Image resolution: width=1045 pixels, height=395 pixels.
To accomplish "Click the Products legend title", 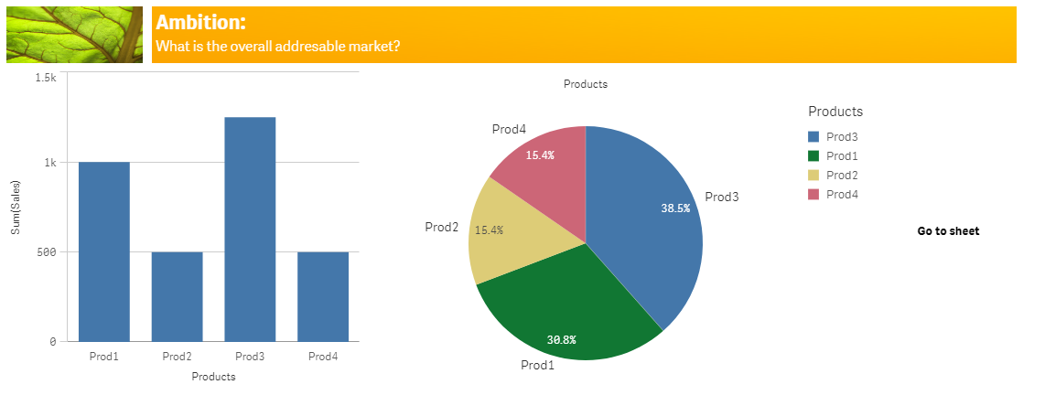I will (835, 112).
